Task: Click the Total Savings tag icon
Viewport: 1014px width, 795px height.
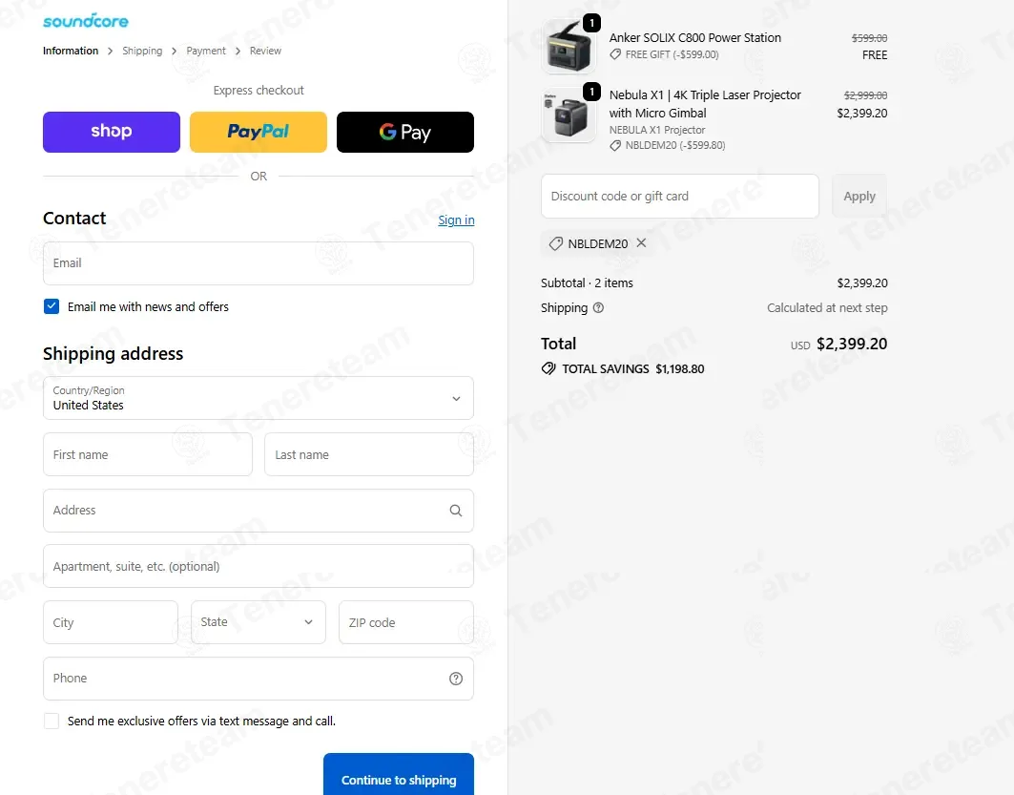Action: point(548,368)
